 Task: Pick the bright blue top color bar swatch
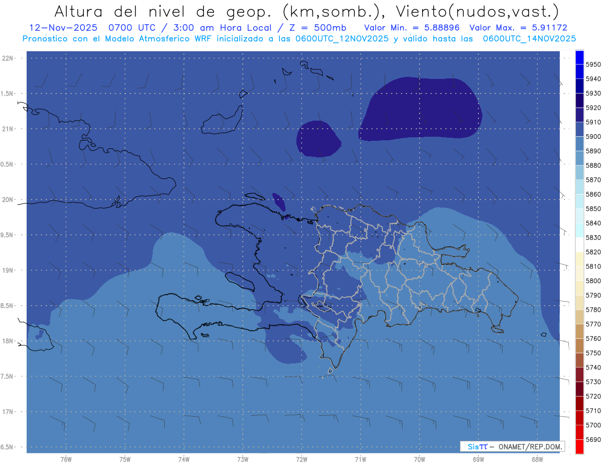579,57
